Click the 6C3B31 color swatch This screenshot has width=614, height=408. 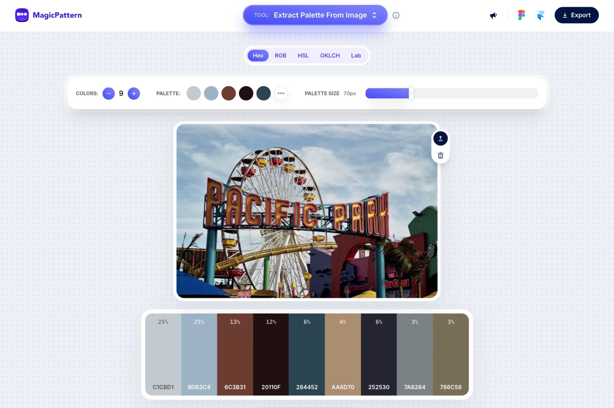(235, 354)
